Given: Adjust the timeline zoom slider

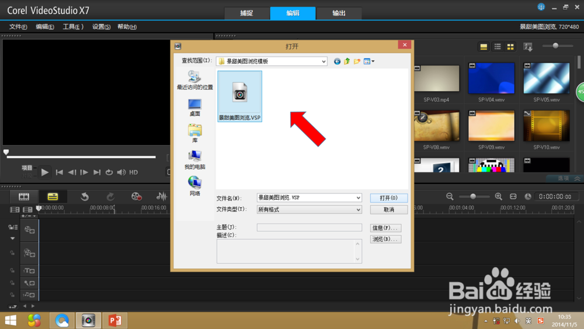Looking at the screenshot, I should (473, 197).
